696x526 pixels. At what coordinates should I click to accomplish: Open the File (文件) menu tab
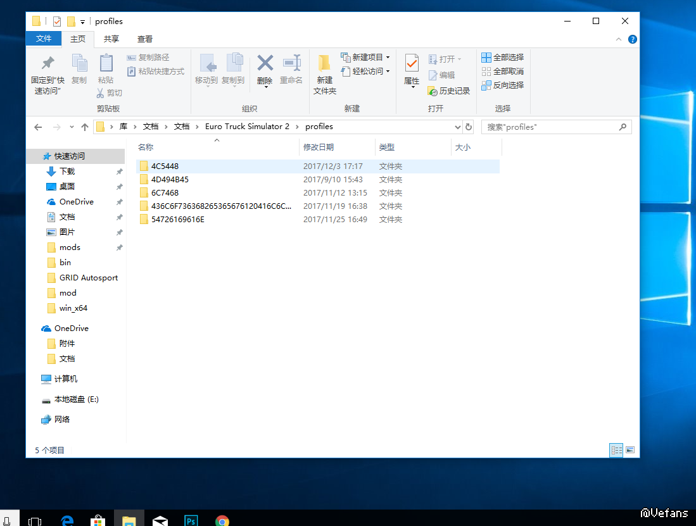point(44,39)
